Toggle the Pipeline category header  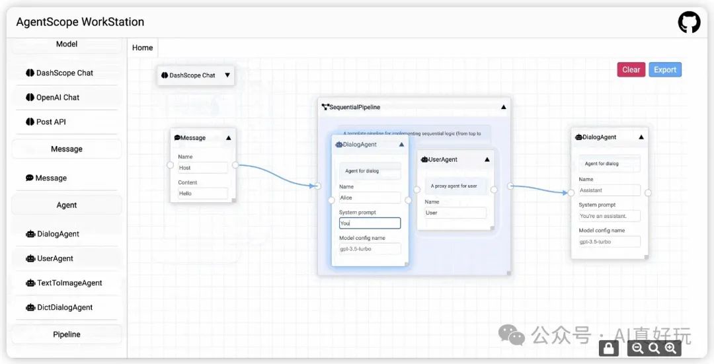[x=67, y=334]
